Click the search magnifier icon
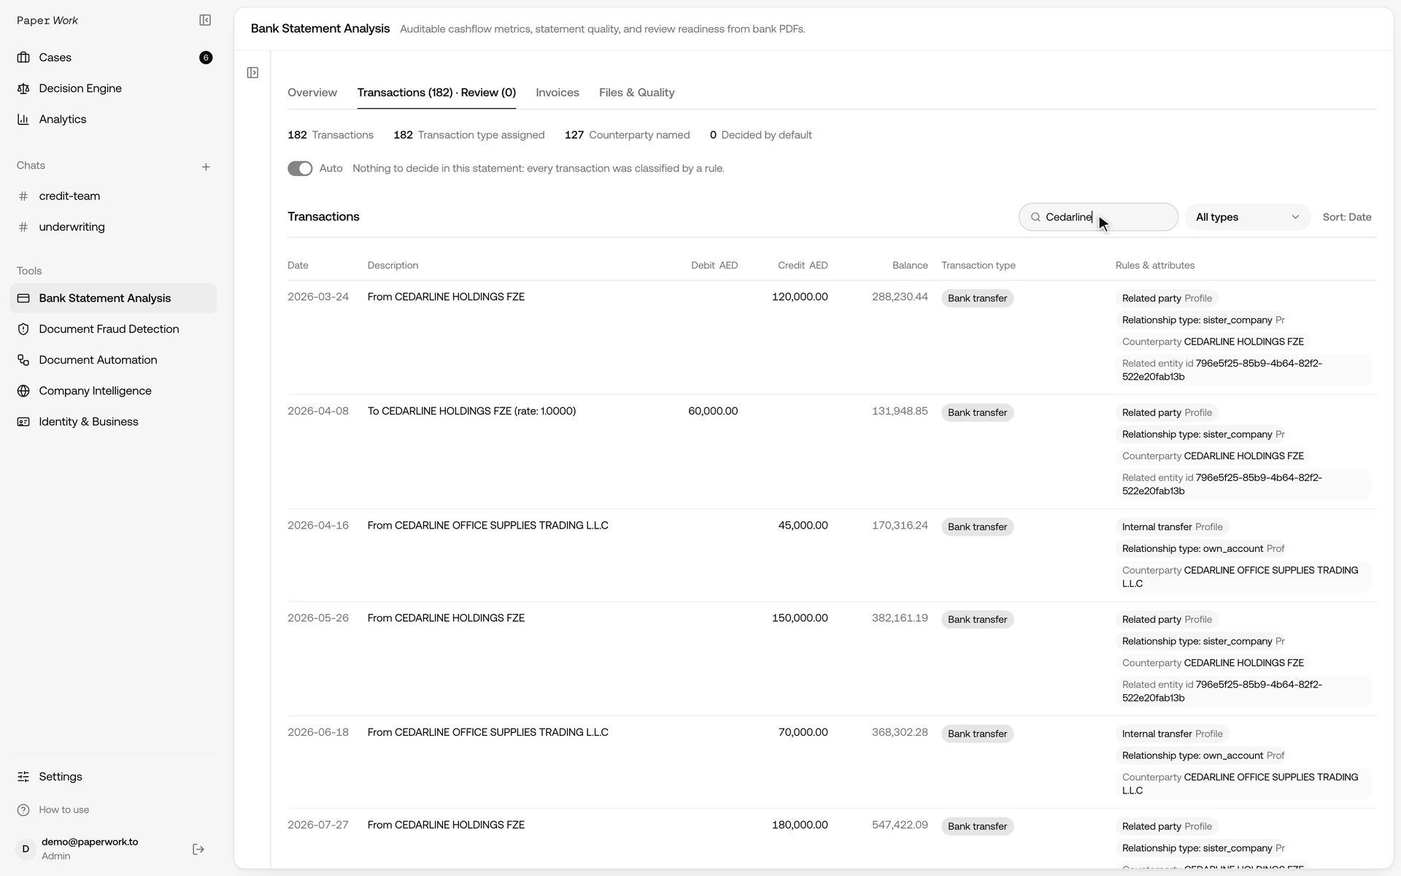Image resolution: width=1401 pixels, height=876 pixels. tap(1035, 218)
